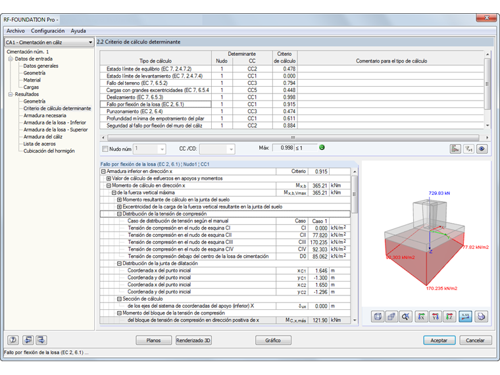Screen dimensions: 500x375
Task: Collapse the Datos de entrada tree node
Action: point(11,59)
